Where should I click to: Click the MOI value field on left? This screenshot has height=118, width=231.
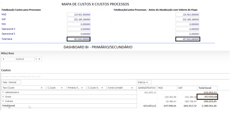[79, 24]
